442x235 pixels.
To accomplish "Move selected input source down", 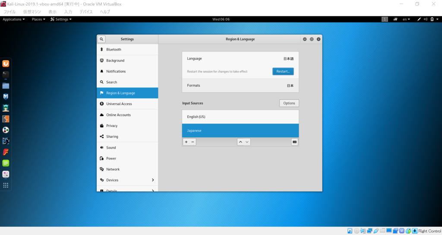I will (x=247, y=142).
